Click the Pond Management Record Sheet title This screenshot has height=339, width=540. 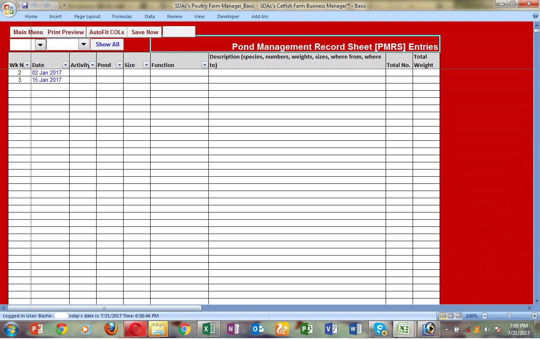[x=335, y=47]
